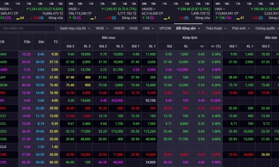Open the Thỏa thuận menu

pos(216,28)
